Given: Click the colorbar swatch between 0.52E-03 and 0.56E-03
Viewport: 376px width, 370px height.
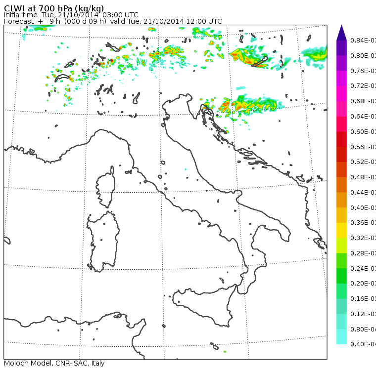Looking at the screenshot, I should [341, 154].
